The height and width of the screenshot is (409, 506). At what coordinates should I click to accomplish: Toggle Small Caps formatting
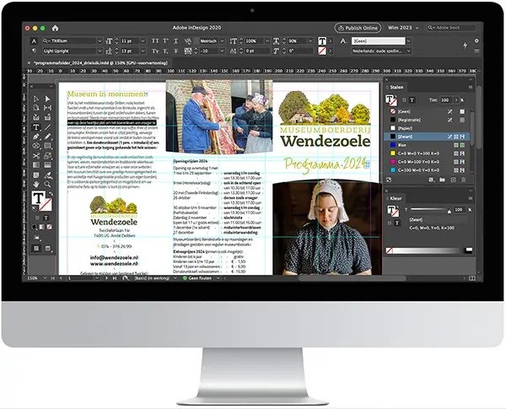click(x=155, y=51)
